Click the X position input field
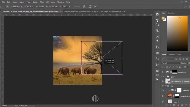 tap(16, 7)
